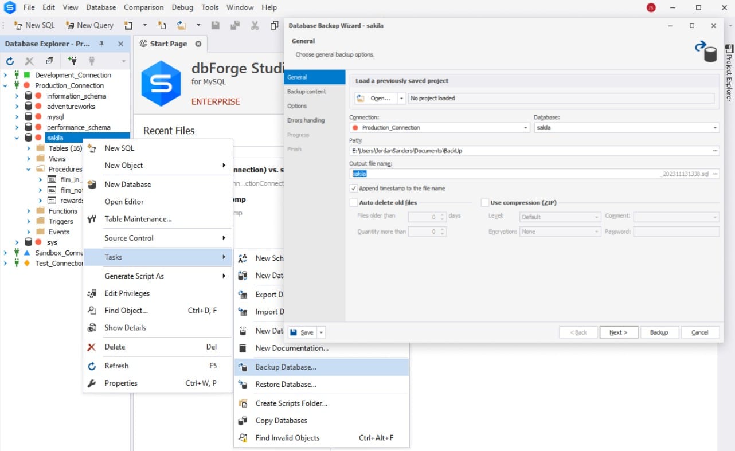Open the Database dropdown showing sakila

pyautogui.click(x=715, y=128)
